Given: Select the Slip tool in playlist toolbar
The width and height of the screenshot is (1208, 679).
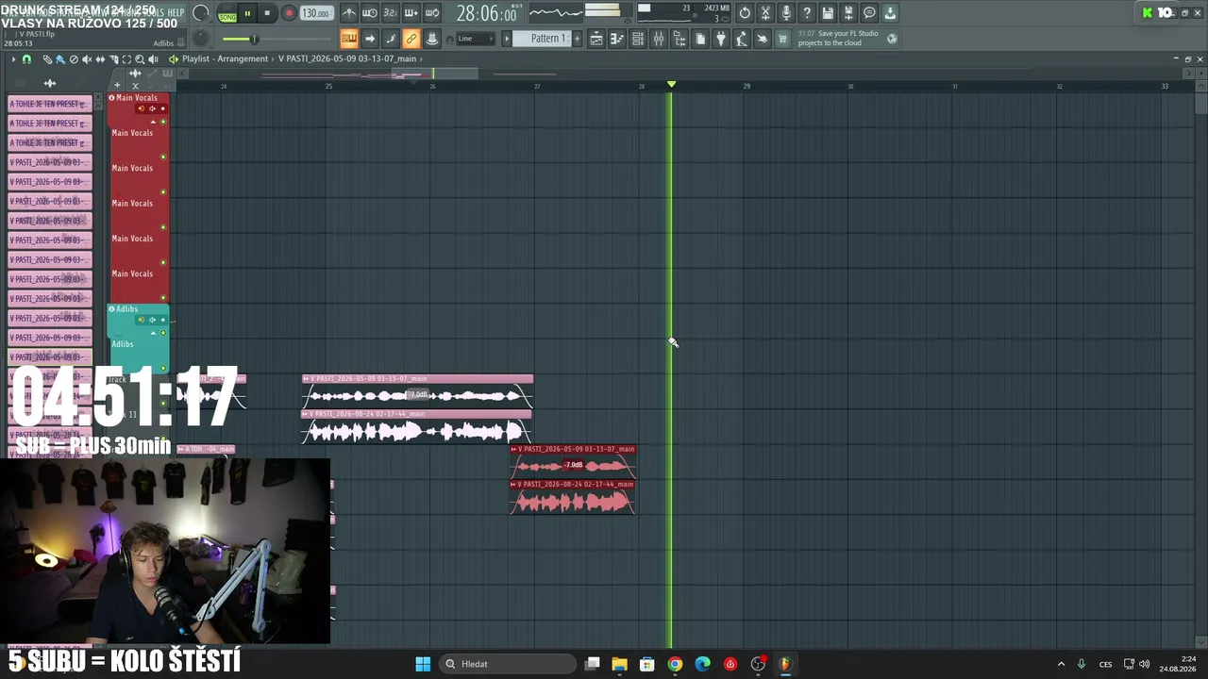Looking at the screenshot, I should pos(100,59).
